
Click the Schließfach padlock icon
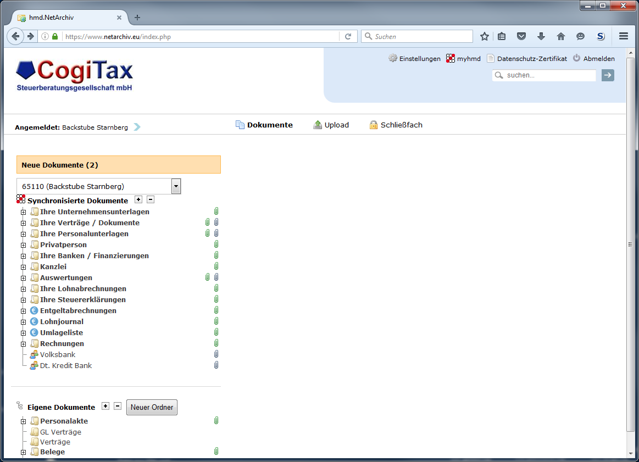coord(373,124)
